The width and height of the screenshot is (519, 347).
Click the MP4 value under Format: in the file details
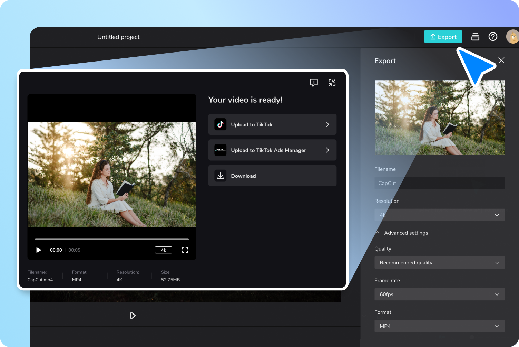pos(77,280)
